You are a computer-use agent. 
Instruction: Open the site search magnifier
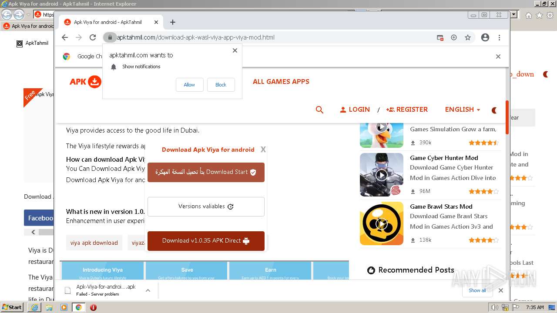point(319,110)
